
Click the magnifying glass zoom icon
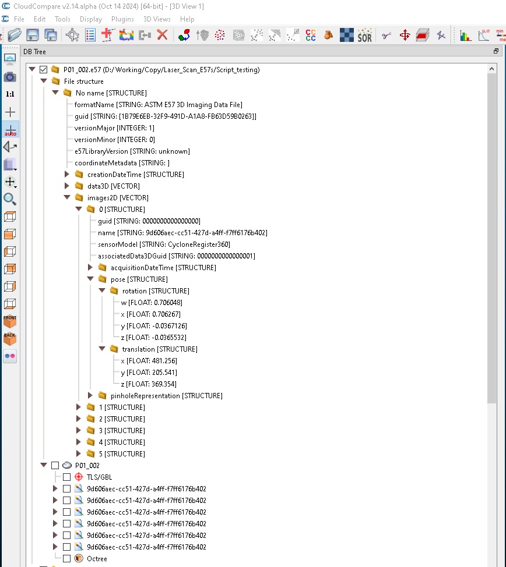(10, 199)
